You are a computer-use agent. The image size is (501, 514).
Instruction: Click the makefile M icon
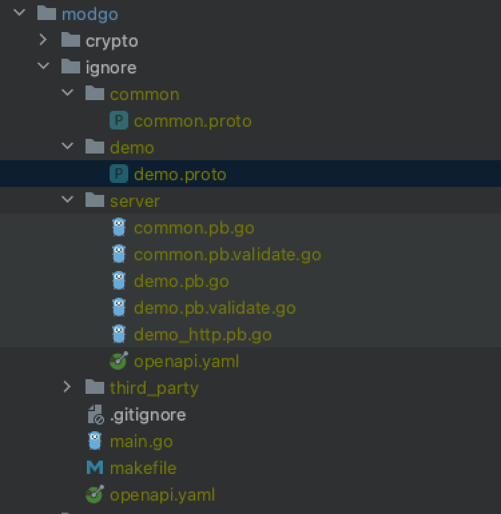(95, 468)
